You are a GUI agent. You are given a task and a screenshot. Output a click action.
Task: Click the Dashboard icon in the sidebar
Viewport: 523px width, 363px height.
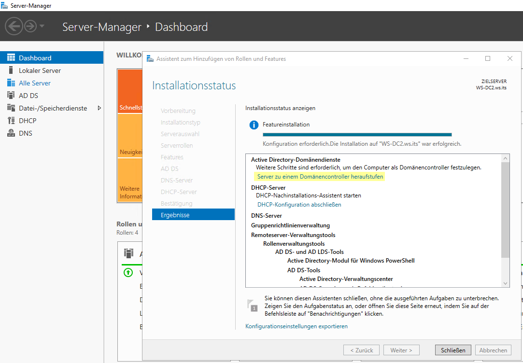click(x=11, y=57)
